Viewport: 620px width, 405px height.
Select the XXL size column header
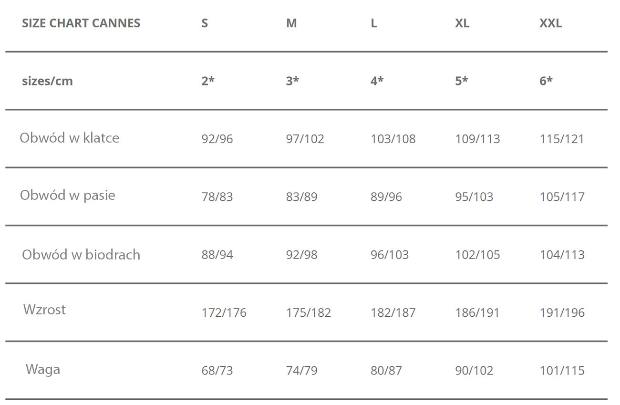coord(550,23)
